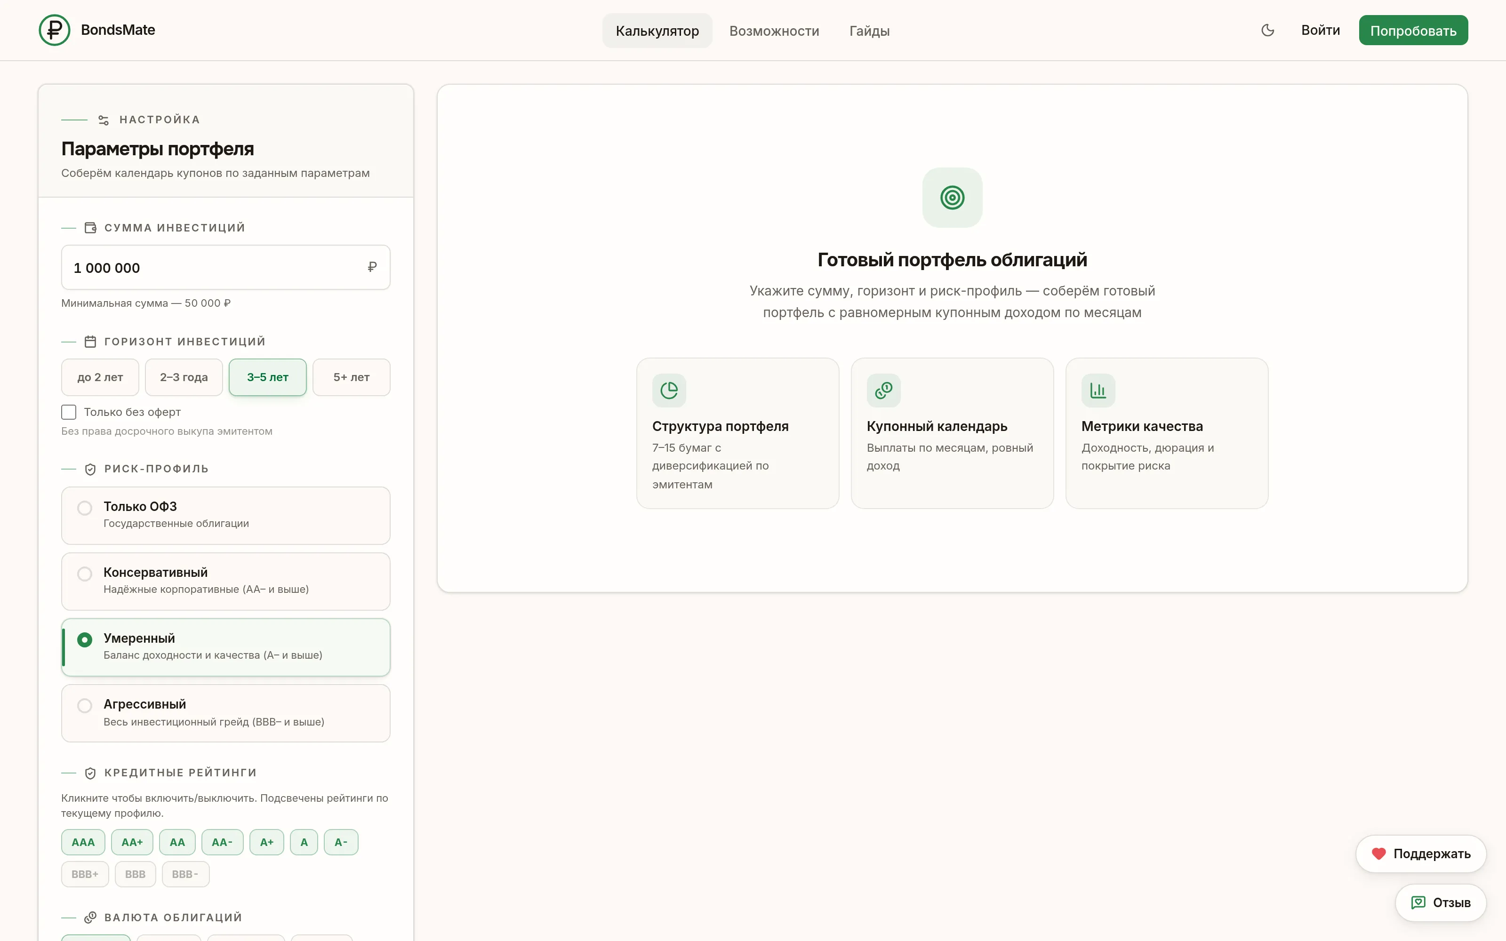Click the calendar icon near ГОРИЗОНТ ИНВЕСТИЦИЙ
1506x941 pixels.
point(90,342)
